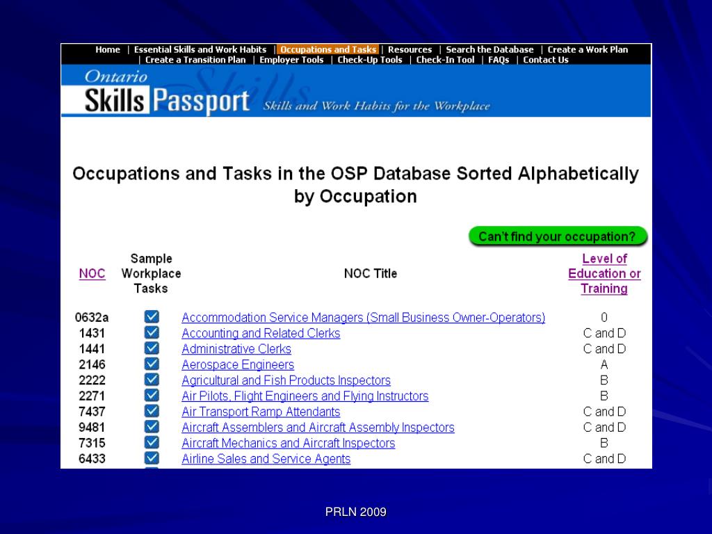Select NOC code 7437

pyautogui.click(x=92, y=412)
